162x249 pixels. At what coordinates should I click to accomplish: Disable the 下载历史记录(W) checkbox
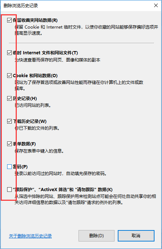click(9, 121)
